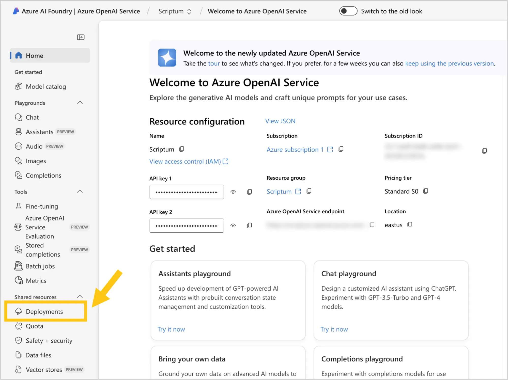This screenshot has width=508, height=380.
Task: Click the welcome banner sparkle icon
Action: pos(167,58)
